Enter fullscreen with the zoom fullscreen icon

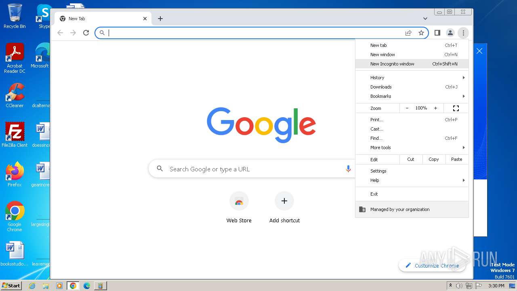click(x=456, y=108)
